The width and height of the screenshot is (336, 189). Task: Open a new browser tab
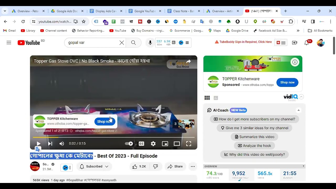(286, 11)
